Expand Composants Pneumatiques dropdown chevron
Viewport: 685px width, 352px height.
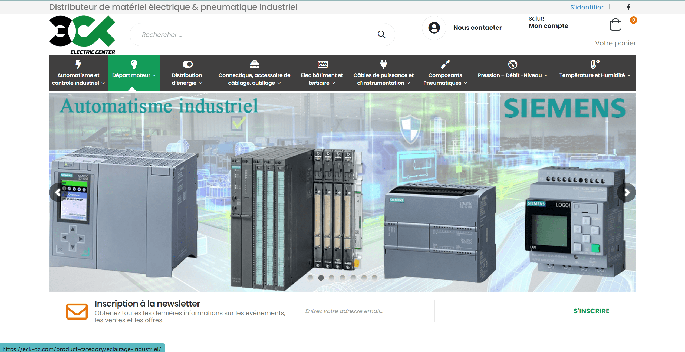(465, 83)
